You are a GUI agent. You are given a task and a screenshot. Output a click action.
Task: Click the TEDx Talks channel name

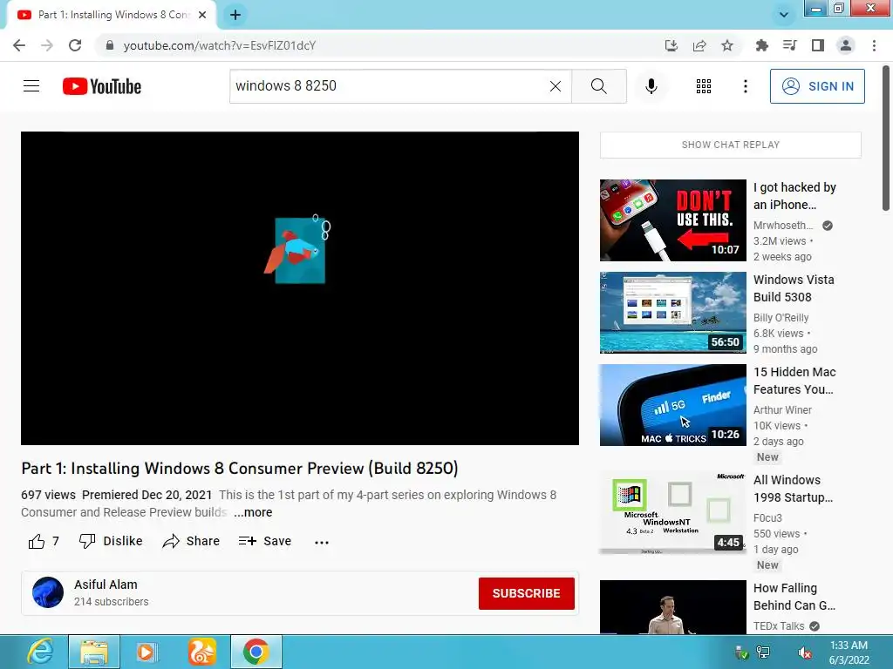click(x=779, y=625)
